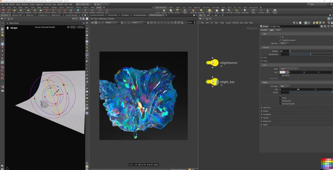Expand the Shadow section
The image size is (333, 170).
click(265, 111)
